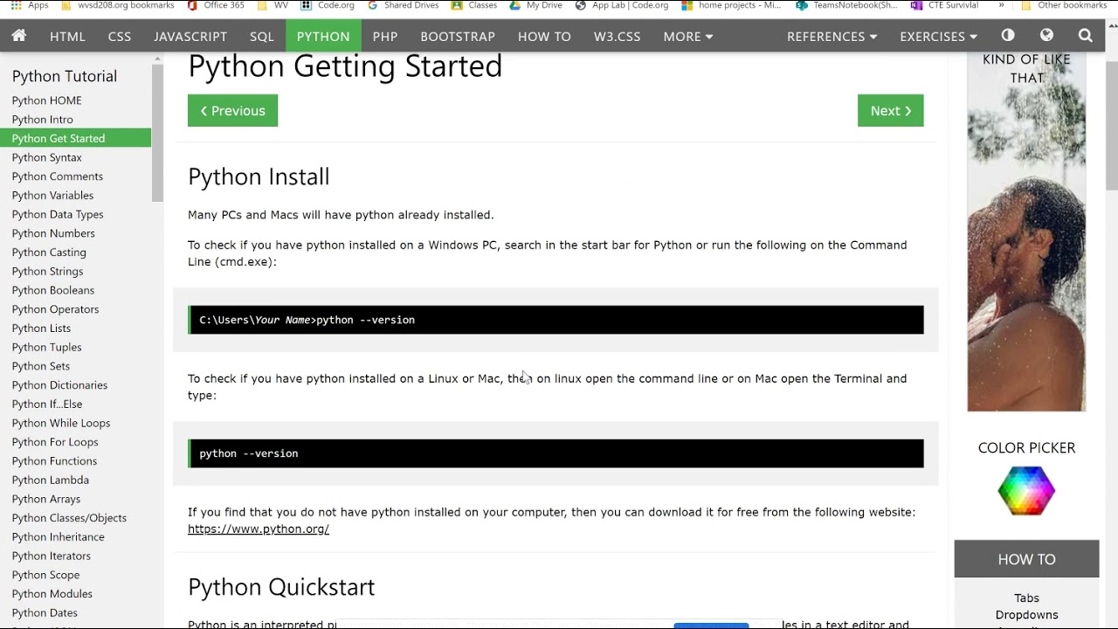Open Python Intro in sidebar
Viewport: 1118px width, 629px height.
click(42, 120)
